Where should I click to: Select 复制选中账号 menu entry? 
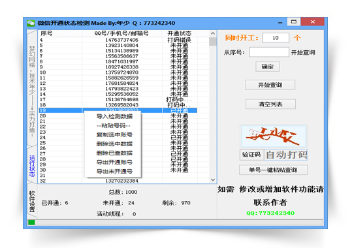pos(114,134)
